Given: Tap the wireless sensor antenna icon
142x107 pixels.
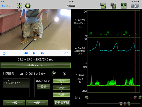Looking at the screenshot, I should pos(19,6).
